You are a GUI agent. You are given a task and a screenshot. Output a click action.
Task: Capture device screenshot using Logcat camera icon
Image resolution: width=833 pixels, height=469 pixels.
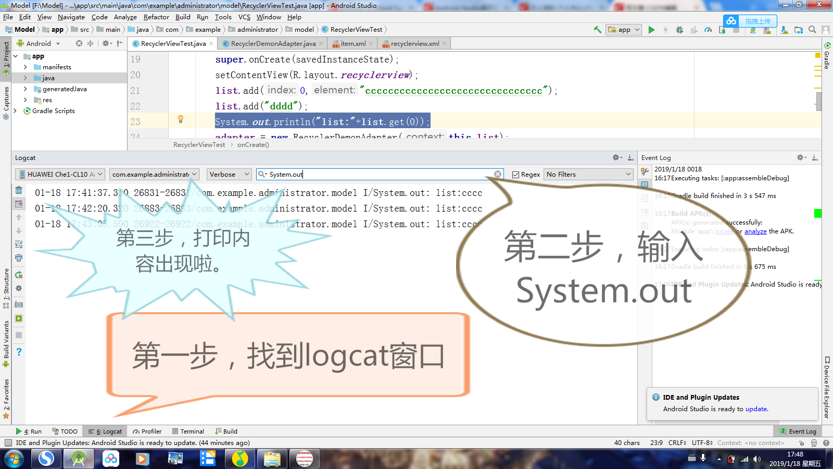[x=19, y=304]
